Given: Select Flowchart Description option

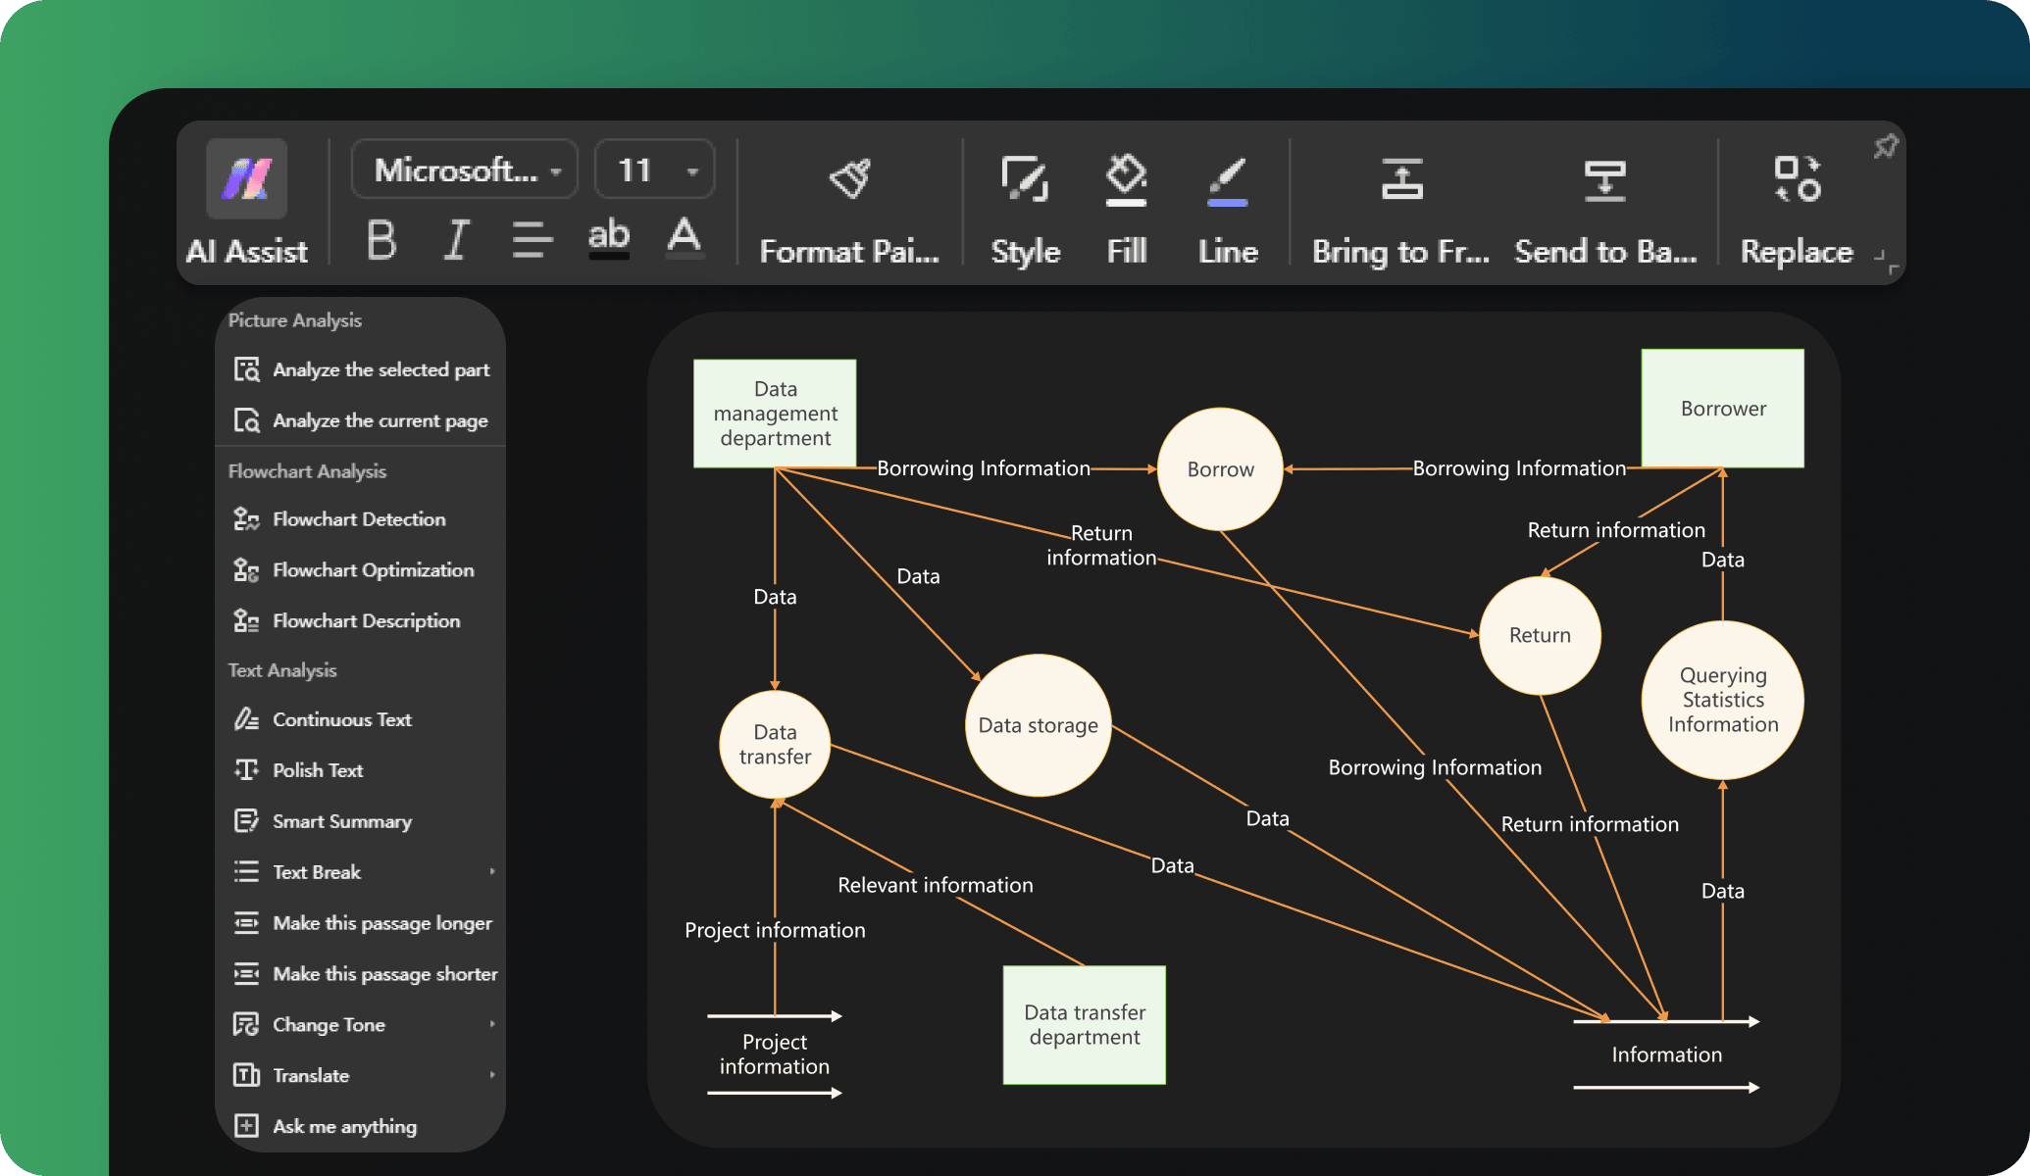Looking at the screenshot, I should 360,621.
